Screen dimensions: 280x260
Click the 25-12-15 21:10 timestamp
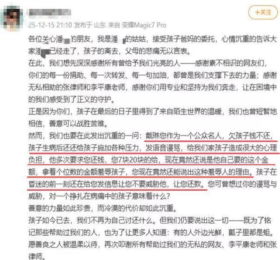[50, 25]
